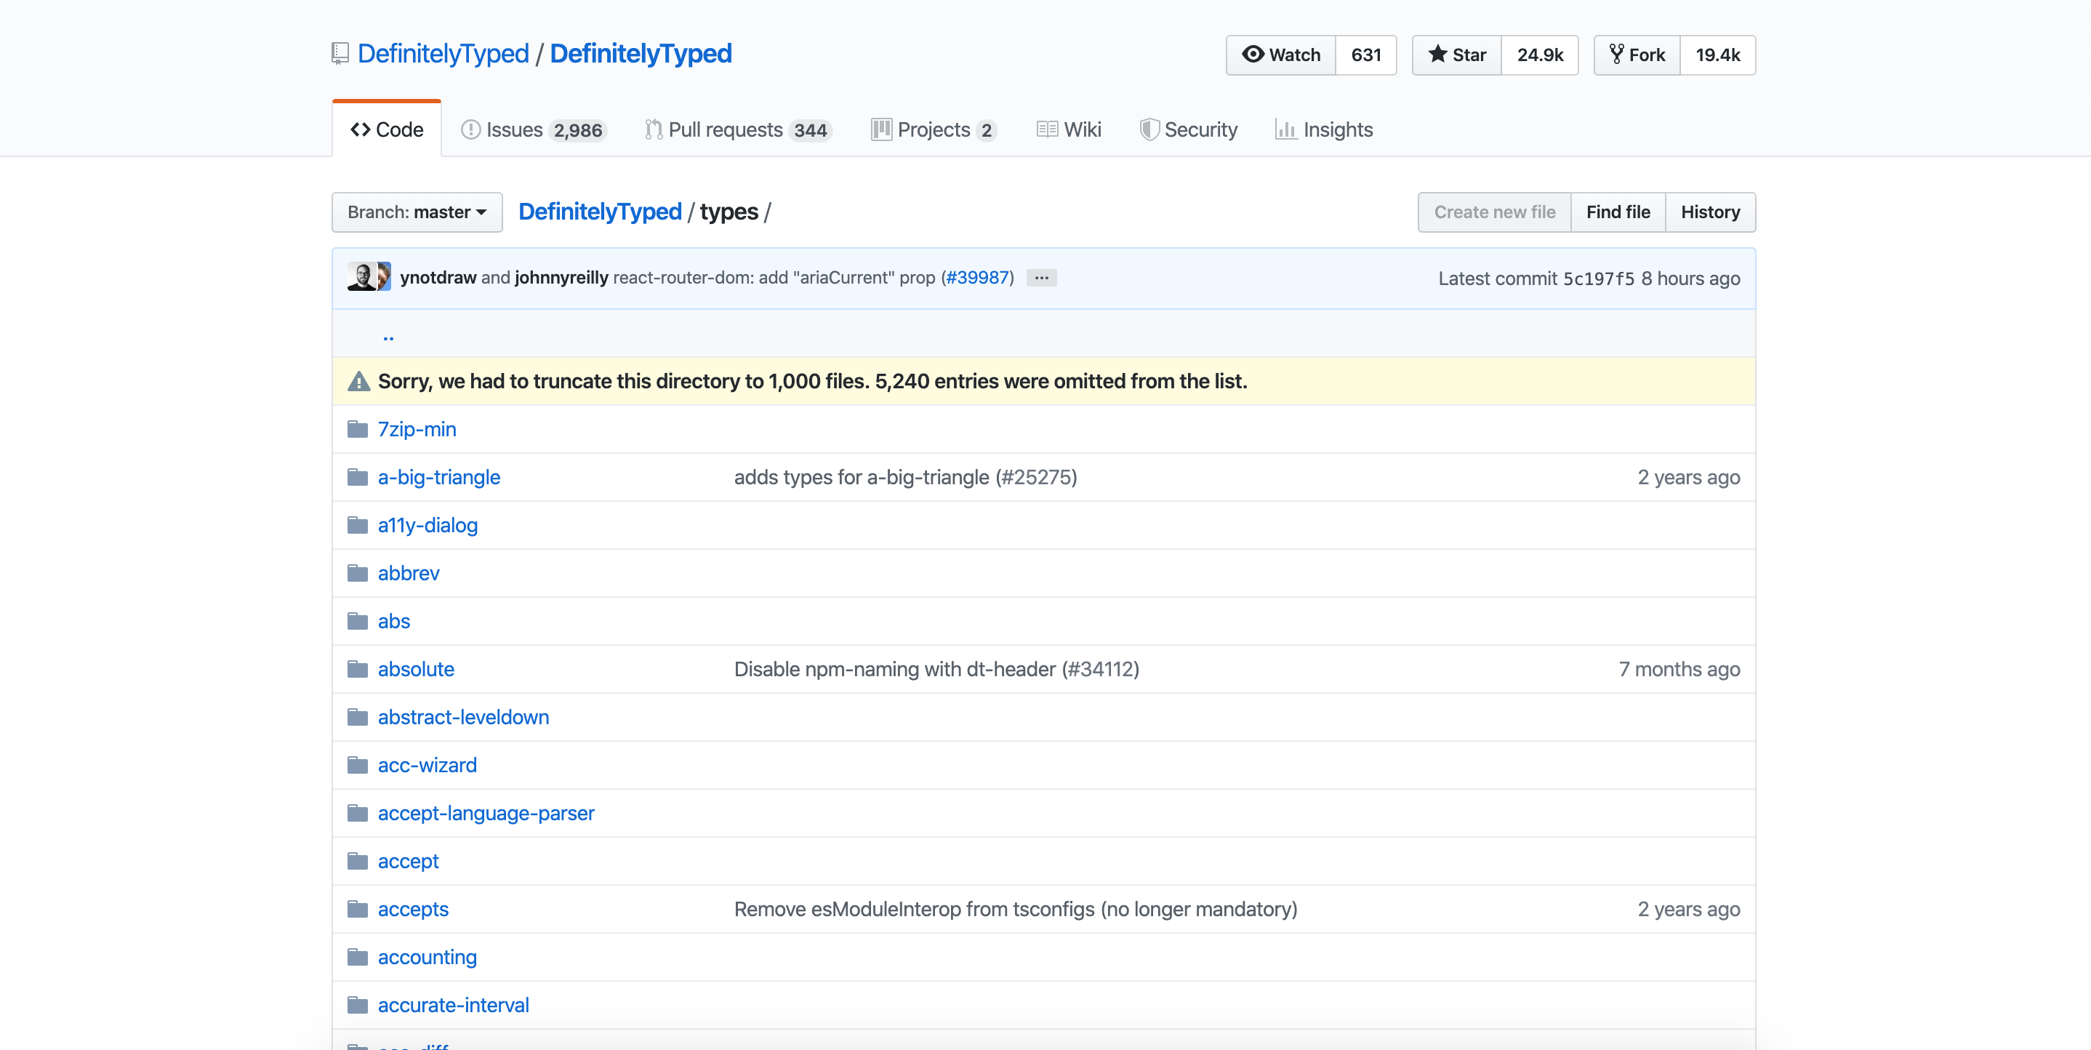2091x1050 pixels.
Task: Open the Pull requests tab
Action: point(738,129)
